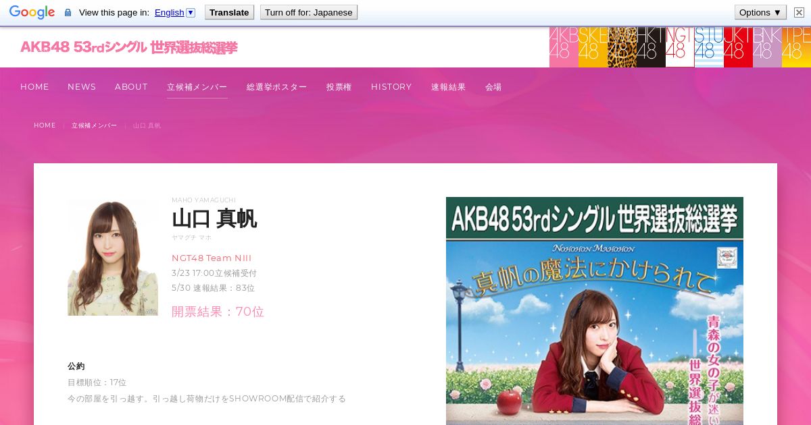Click Turn off for: Japanese button

click(309, 12)
